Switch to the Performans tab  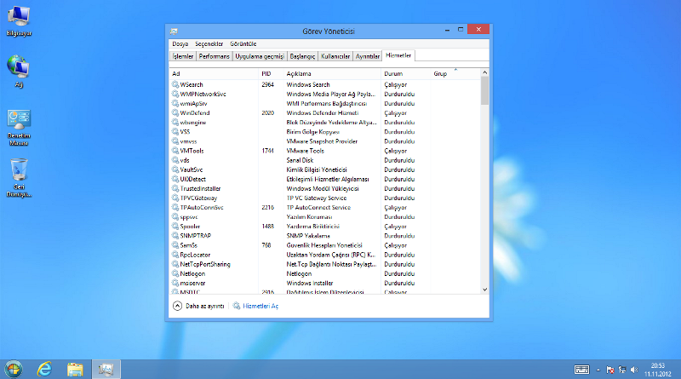(x=215, y=56)
